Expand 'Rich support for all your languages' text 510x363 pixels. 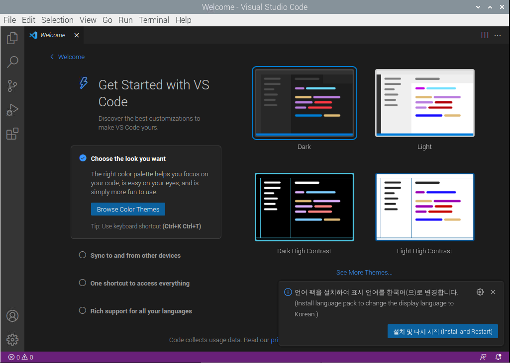point(141,311)
